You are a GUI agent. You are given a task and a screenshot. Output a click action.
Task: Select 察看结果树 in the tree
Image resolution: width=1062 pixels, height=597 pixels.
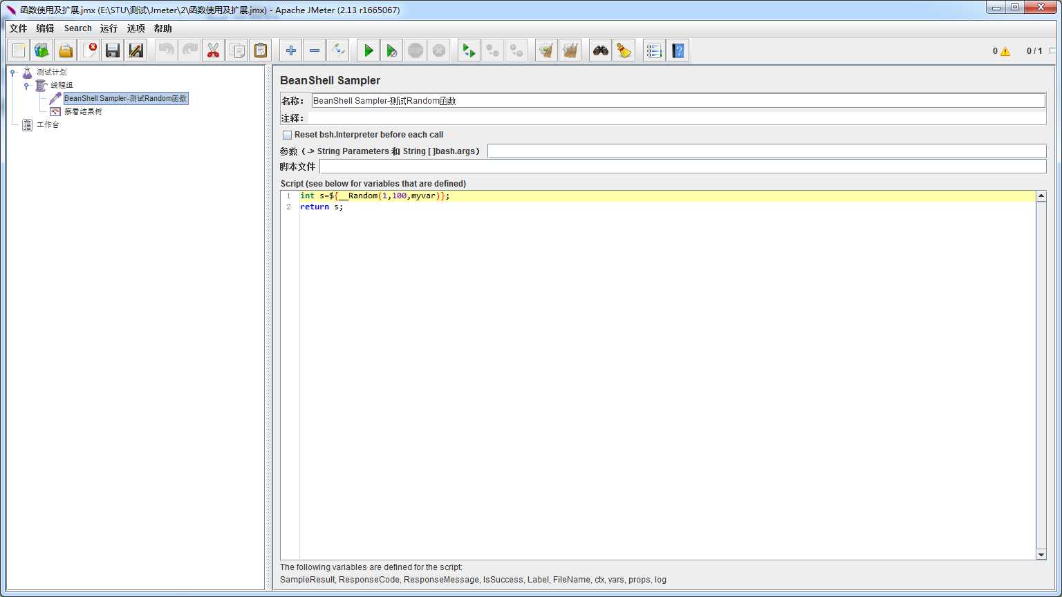(x=83, y=111)
